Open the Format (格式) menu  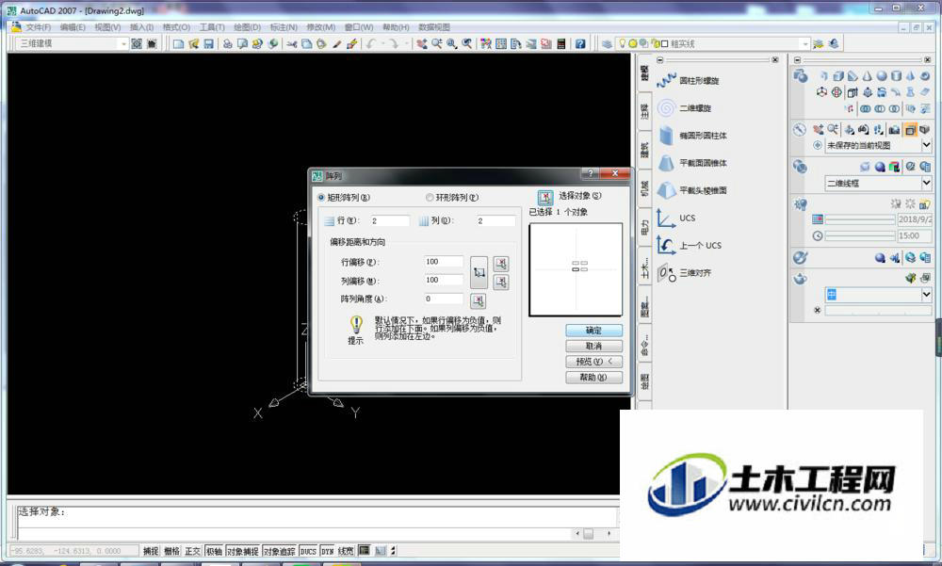click(x=177, y=27)
